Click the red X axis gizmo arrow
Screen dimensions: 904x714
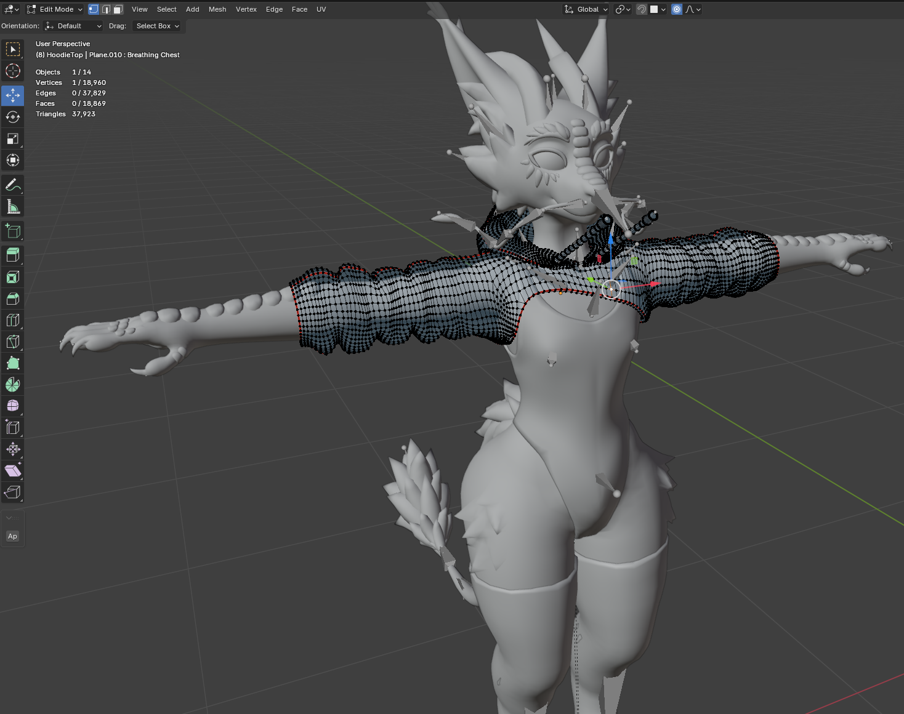click(x=655, y=284)
